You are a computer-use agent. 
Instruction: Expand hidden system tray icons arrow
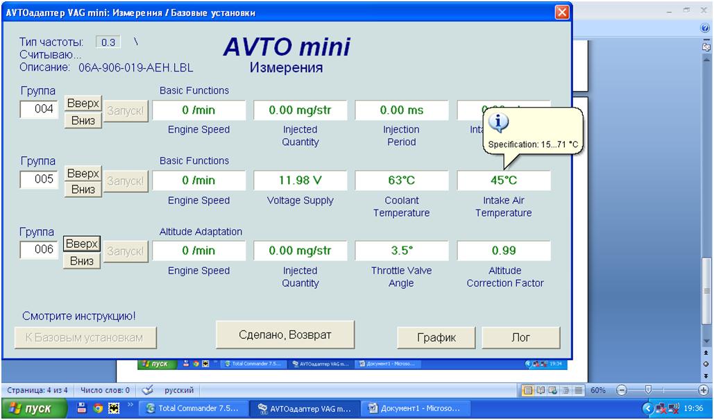(649, 408)
